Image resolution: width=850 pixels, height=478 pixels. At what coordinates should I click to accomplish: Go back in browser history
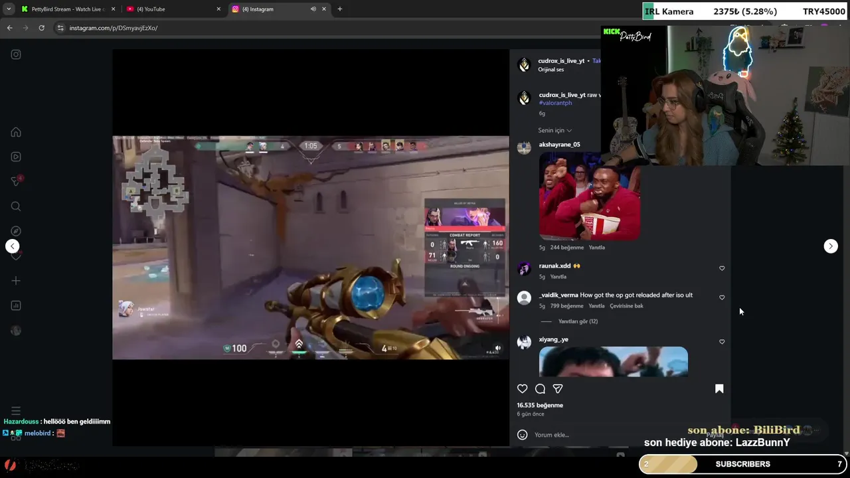(x=9, y=28)
